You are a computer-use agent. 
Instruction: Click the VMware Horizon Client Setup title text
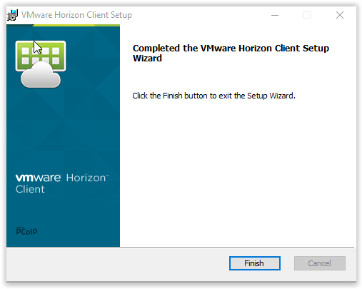pyautogui.click(x=76, y=15)
